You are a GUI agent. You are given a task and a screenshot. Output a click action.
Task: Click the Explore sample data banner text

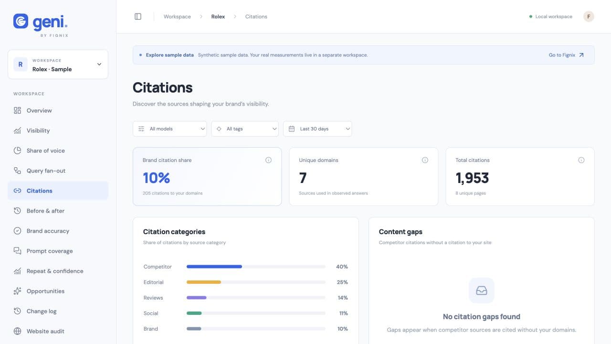[x=170, y=55]
